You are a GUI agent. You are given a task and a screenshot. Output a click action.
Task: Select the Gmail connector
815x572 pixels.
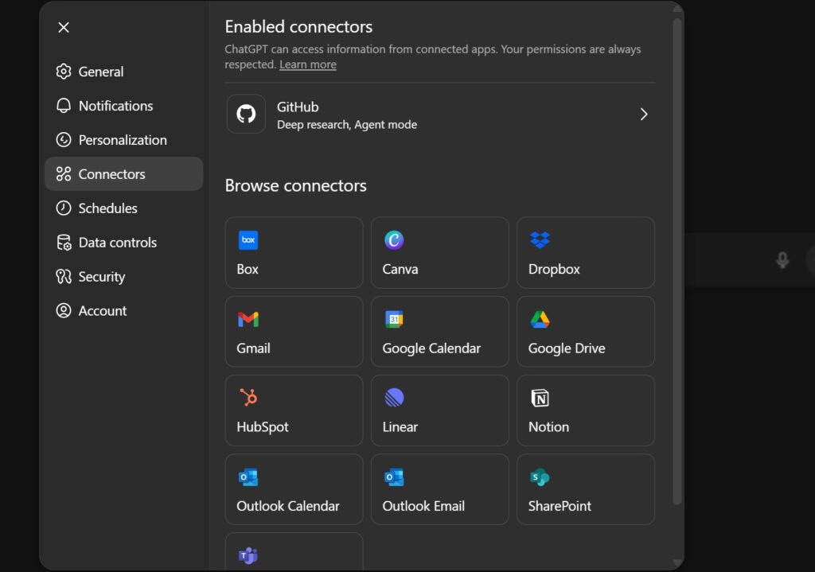click(294, 331)
